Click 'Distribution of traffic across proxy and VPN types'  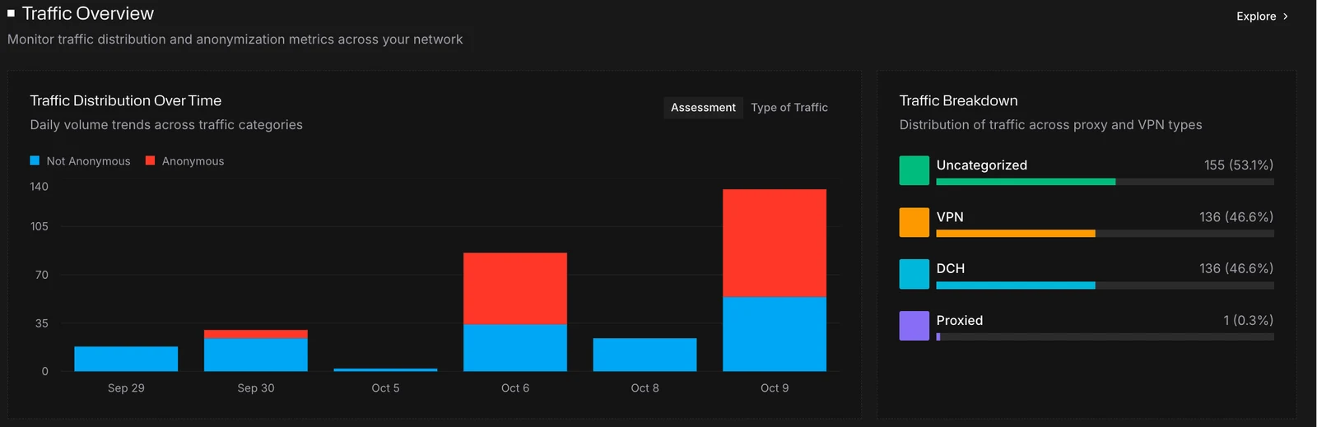(1050, 125)
